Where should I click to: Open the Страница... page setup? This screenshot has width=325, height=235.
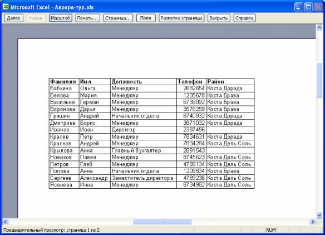coord(118,18)
